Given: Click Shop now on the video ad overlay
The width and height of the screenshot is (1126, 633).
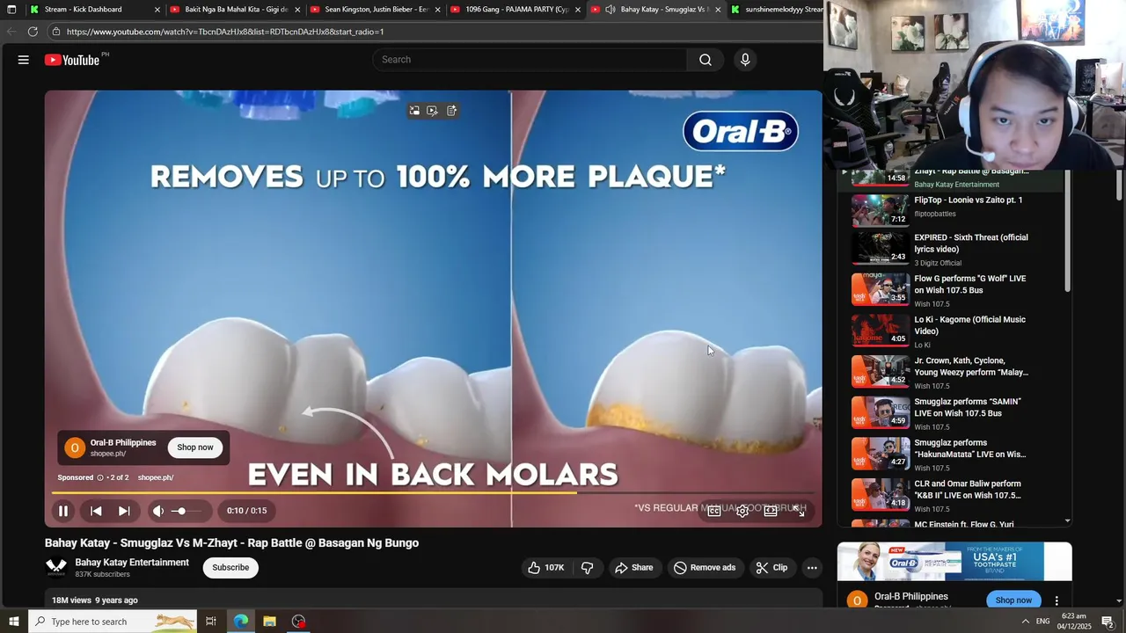Looking at the screenshot, I should (x=195, y=447).
